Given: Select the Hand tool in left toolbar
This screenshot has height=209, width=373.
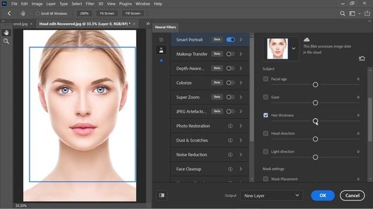Looking at the screenshot, I should coord(6,33).
